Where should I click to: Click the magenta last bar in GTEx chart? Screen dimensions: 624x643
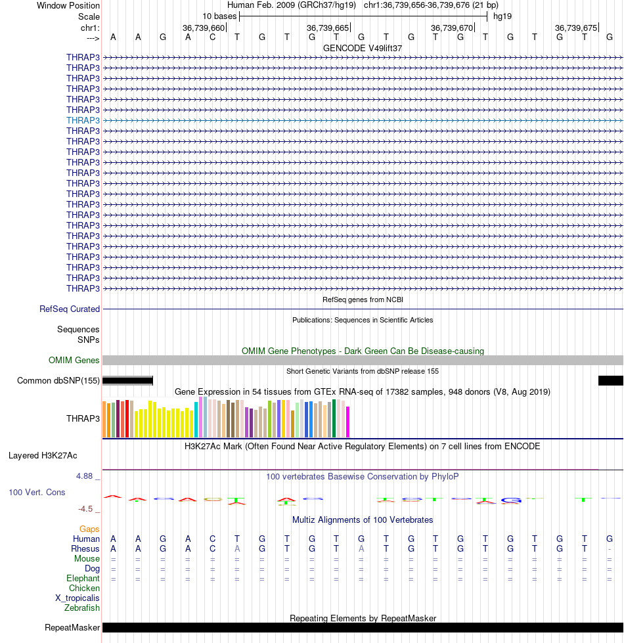(x=348, y=422)
